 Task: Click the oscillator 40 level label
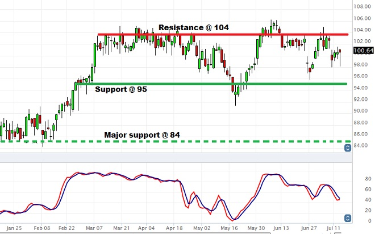coord(368,200)
